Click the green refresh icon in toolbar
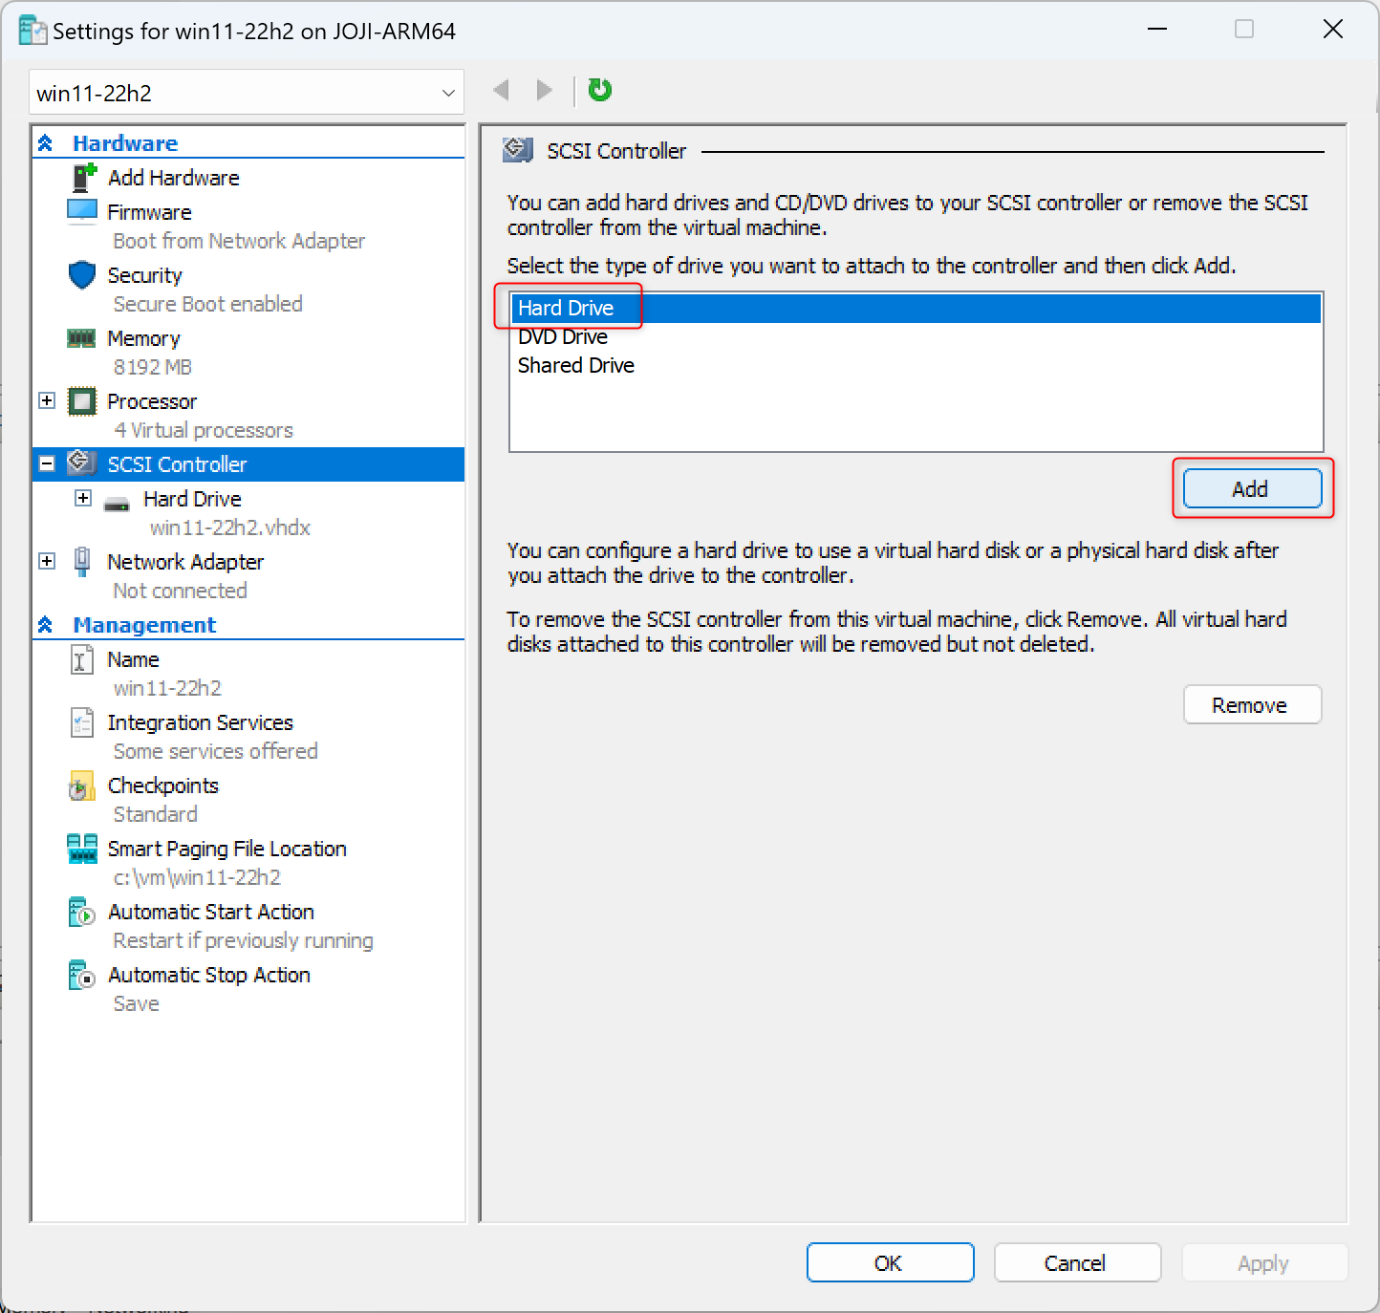Screen dimensions: 1380x1313 coord(599,91)
